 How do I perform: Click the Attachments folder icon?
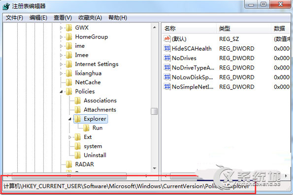(x=77, y=110)
